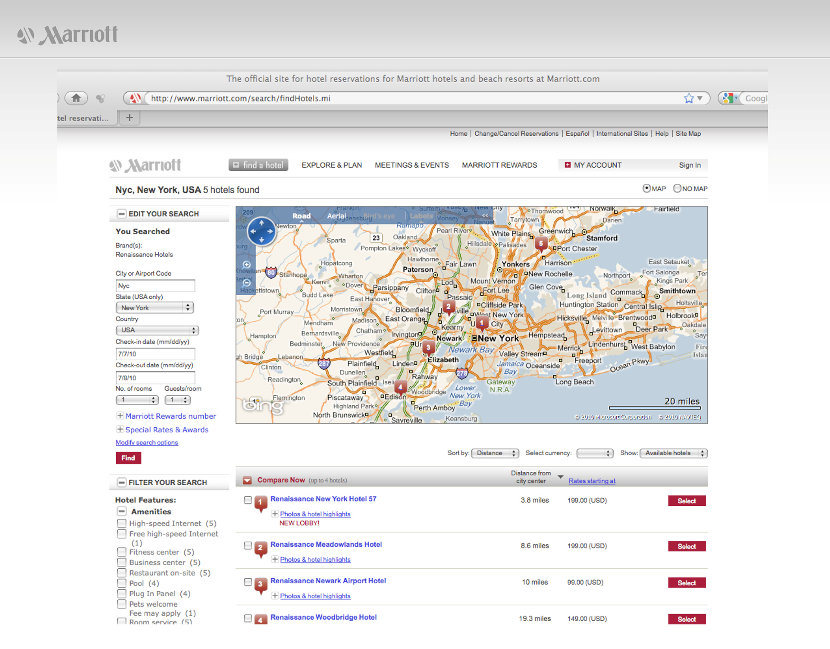Switch map to Aerial view
Image resolution: width=830 pixels, height=649 pixels.
[336, 216]
